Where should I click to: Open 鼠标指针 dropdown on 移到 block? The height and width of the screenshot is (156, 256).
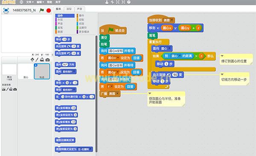click(x=74, y=90)
